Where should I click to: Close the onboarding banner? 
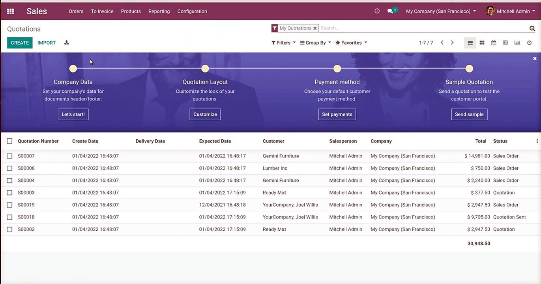coord(535,58)
